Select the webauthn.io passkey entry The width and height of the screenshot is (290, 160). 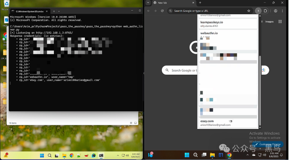tap(228, 35)
